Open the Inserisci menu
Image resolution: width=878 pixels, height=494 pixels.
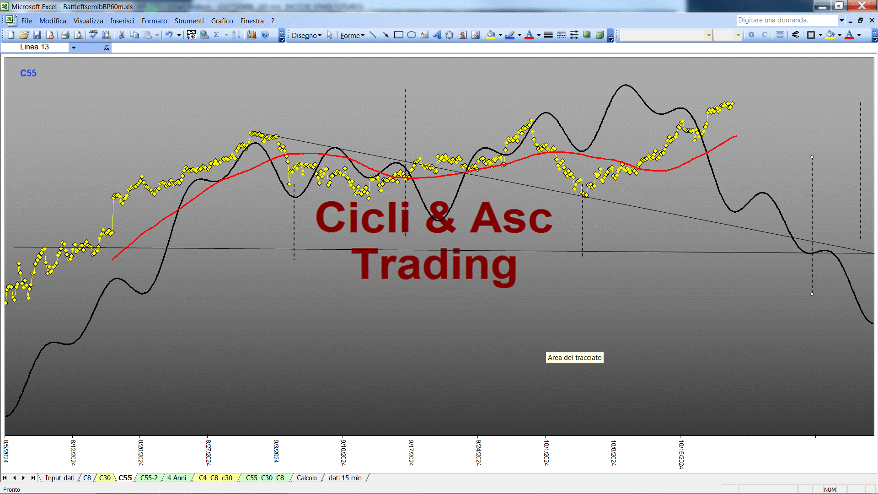coord(122,21)
